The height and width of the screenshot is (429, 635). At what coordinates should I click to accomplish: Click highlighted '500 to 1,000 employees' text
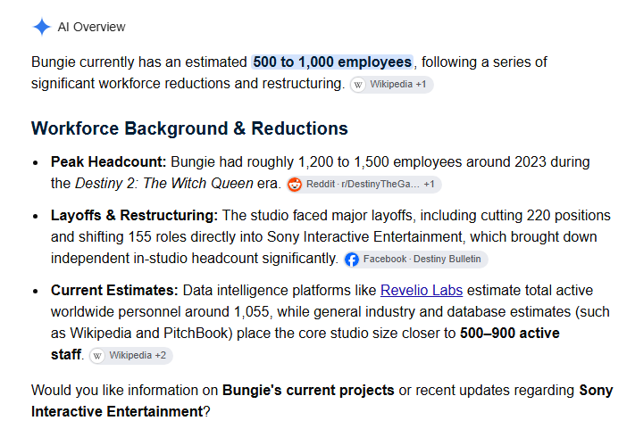click(x=332, y=62)
